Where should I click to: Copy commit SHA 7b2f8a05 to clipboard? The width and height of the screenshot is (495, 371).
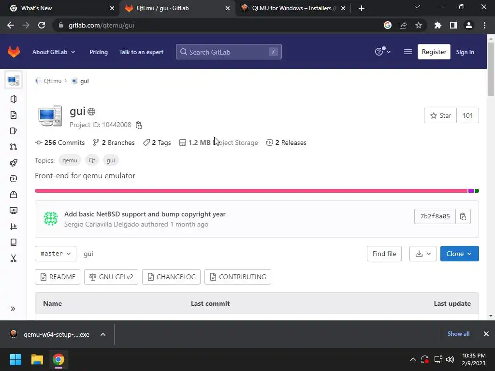[x=463, y=216]
